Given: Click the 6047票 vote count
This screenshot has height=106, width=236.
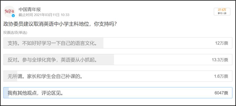Looking at the screenshot, I should pyautogui.click(x=221, y=93).
